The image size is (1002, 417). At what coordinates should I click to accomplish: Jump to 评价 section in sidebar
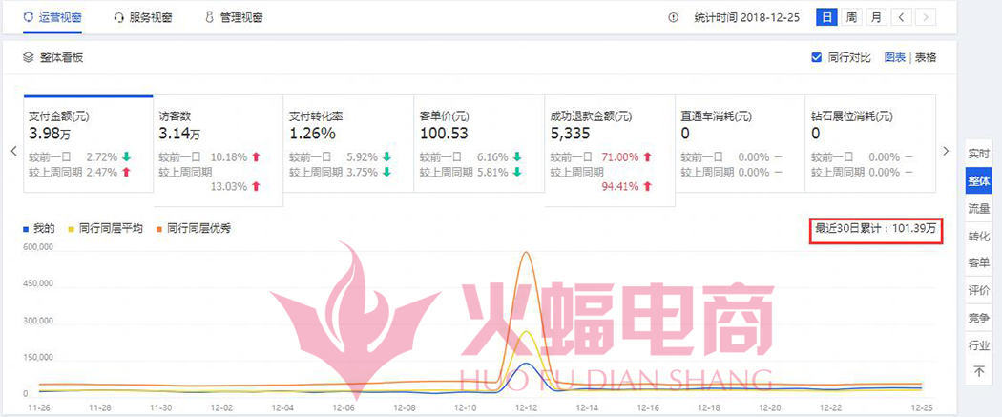(978, 290)
